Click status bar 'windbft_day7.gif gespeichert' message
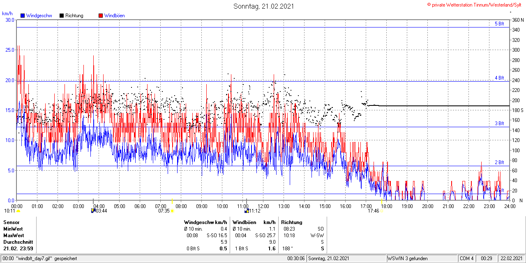 click(x=46, y=258)
